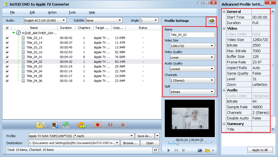Open the Split dropdown
This screenshot has width=278, height=157.
coord(192,92)
